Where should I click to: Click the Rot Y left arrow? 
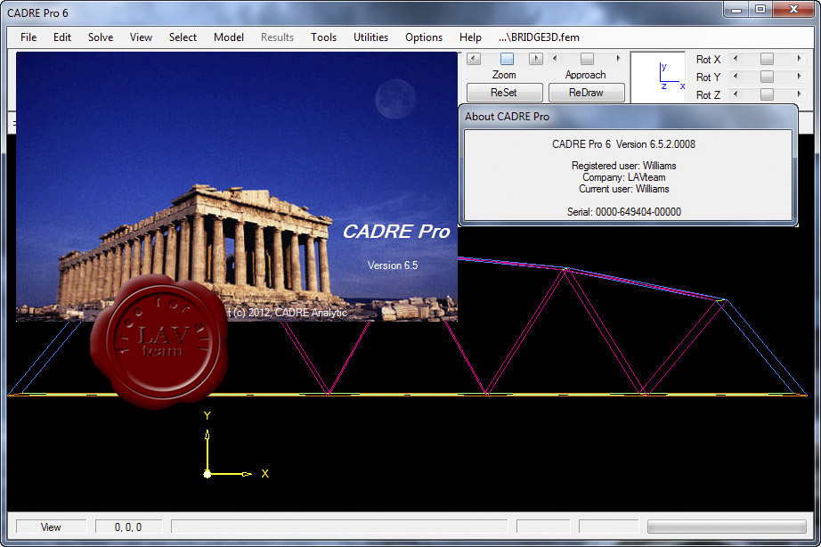click(x=736, y=77)
